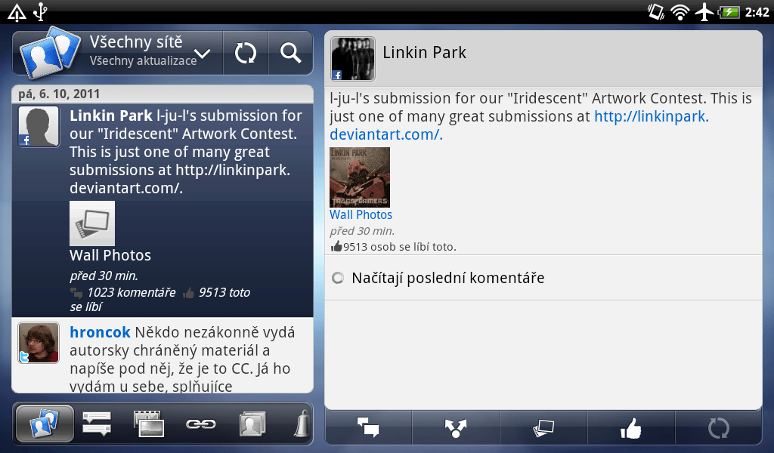Select the all updates tab icon
The image size is (774, 453).
pyautogui.click(x=45, y=424)
